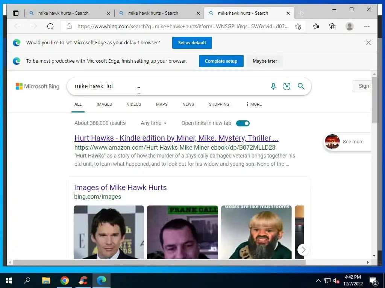385x288 pixels.
Task: Open the bearded child meme thumbnail
Action: coord(256,232)
